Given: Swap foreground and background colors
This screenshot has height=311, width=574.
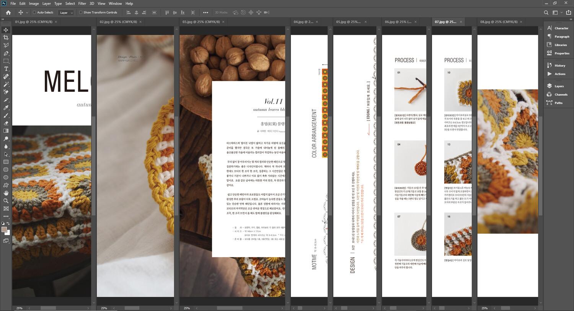Looking at the screenshot, I should coord(8,223).
